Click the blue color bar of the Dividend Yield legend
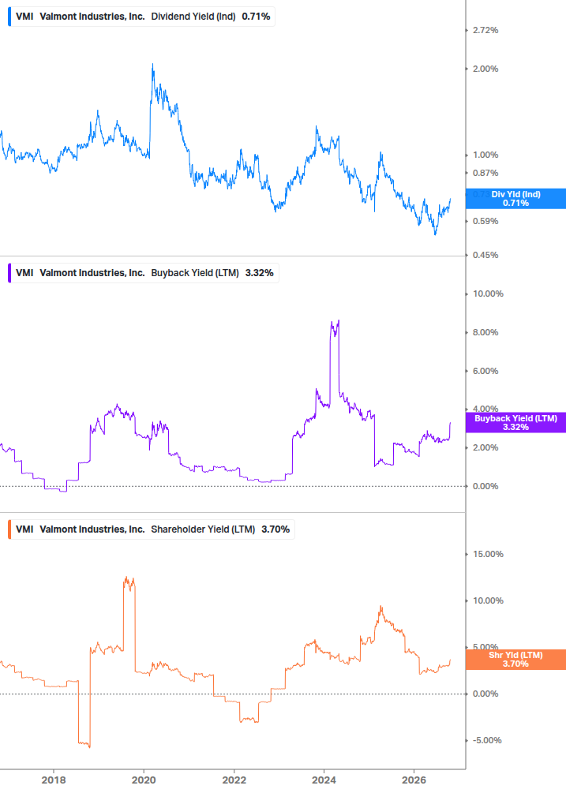The width and height of the screenshot is (566, 793). pos(9,17)
